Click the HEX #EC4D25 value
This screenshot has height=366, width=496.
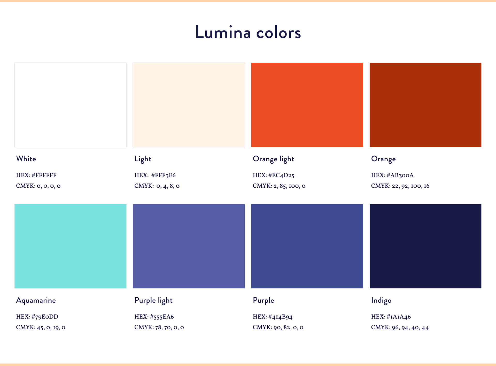[x=274, y=175]
